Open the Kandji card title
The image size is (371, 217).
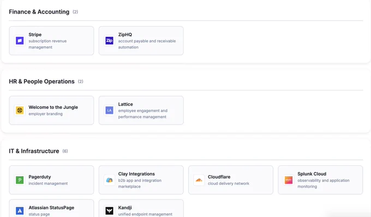[x=125, y=208]
